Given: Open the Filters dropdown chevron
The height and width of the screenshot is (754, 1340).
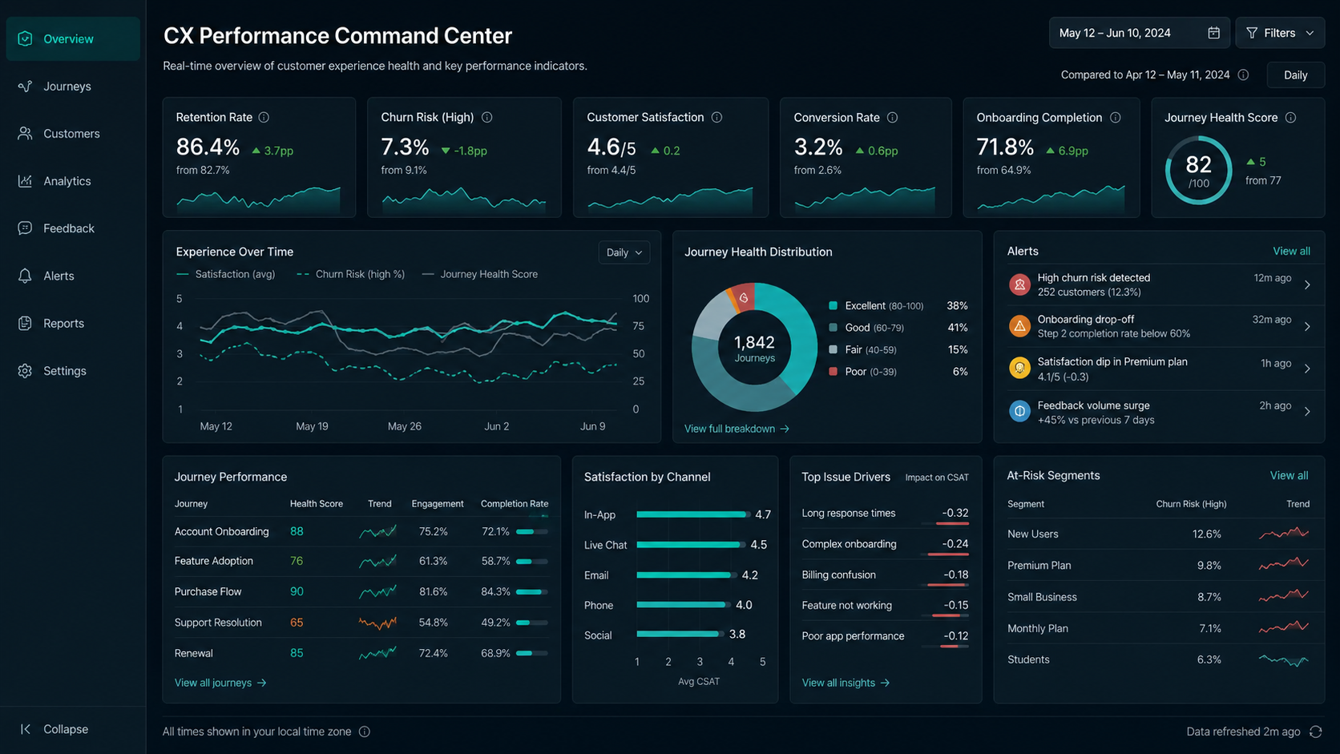Looking at the screenshot, I should 1310,33.
